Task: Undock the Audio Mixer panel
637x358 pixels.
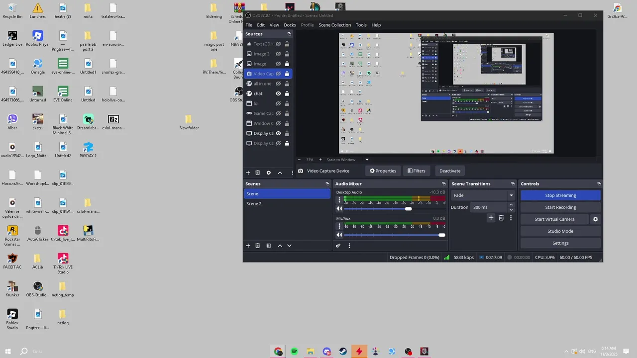Action: pos(444,184)
